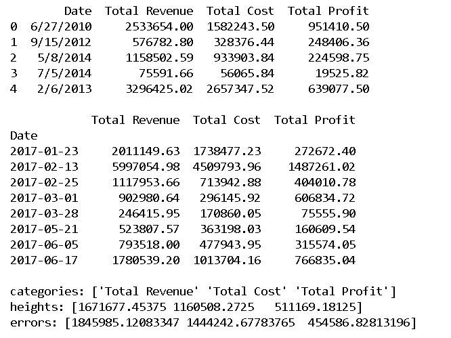Image resolution: width=451 pixels, height=338 pixels.
Task: Select profit value 160609.54
Action: click(325, 229)
